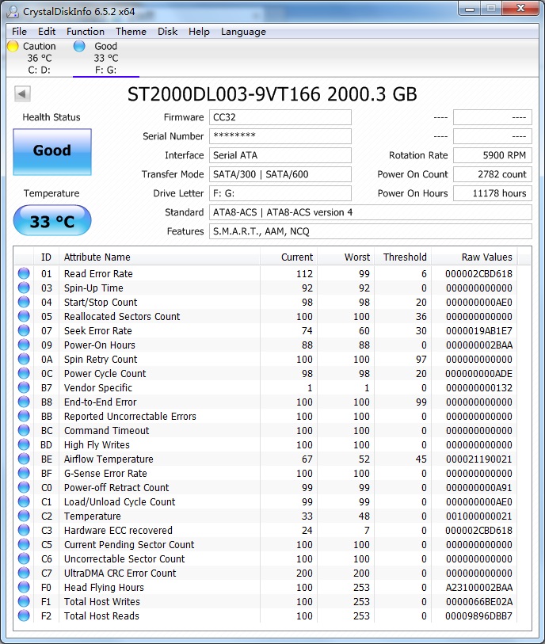545x644 pixels.
Task: Select the Uncorrectable Sector Count row
Action: tap(265, 559)
